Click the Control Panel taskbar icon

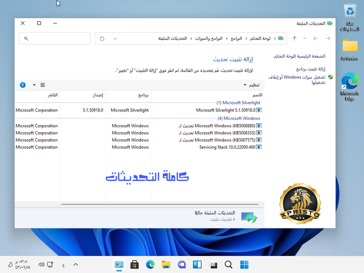click(119, 264)
